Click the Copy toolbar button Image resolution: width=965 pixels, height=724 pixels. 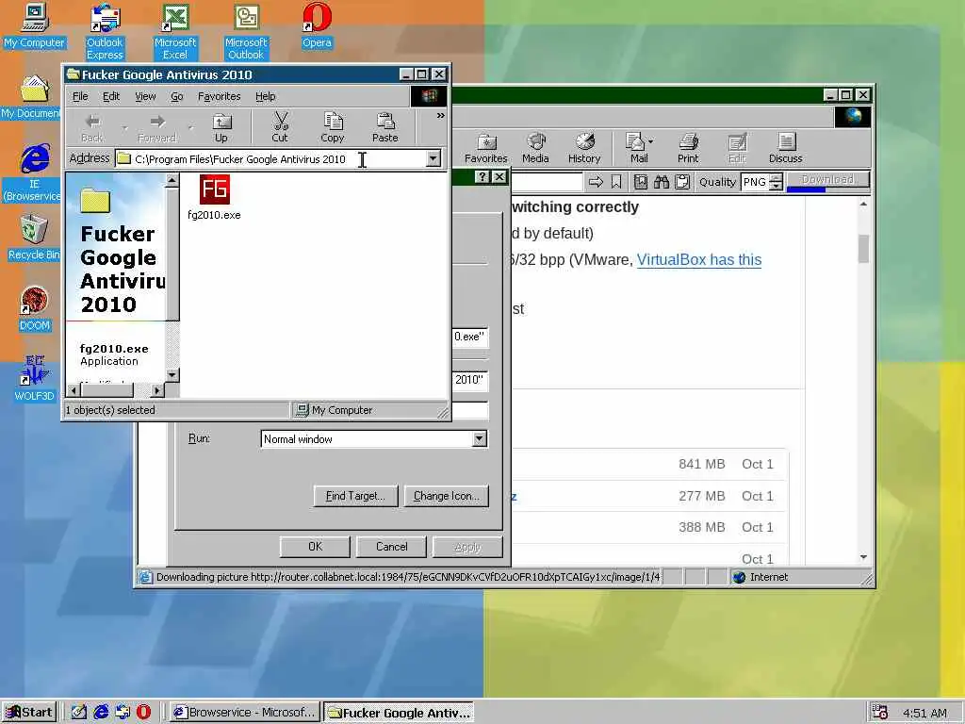[333, 128]
